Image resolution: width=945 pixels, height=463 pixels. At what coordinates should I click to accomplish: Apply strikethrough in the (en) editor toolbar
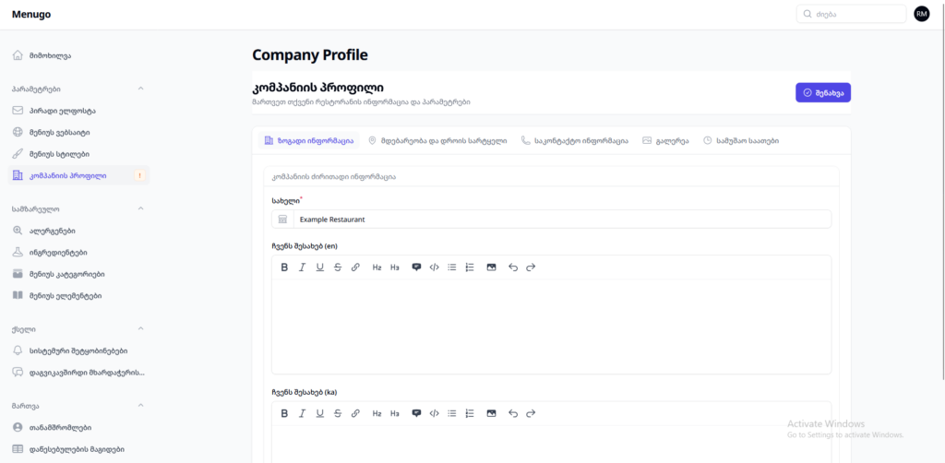337,267
